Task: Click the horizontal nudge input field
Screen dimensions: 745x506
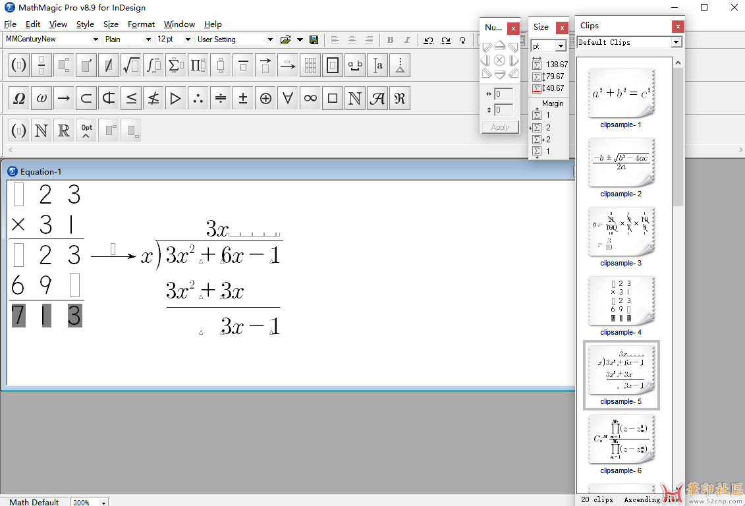Action: point(503,94)
